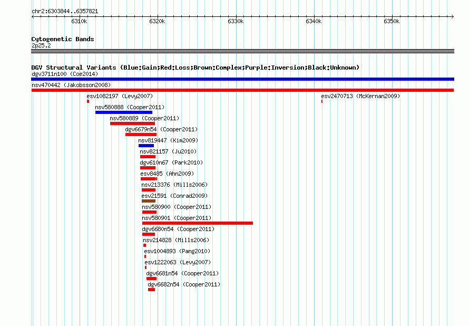Select the nsv580901 (Cooper2011) label
Viewport: 469px width, 326px height.
point(177,218)
